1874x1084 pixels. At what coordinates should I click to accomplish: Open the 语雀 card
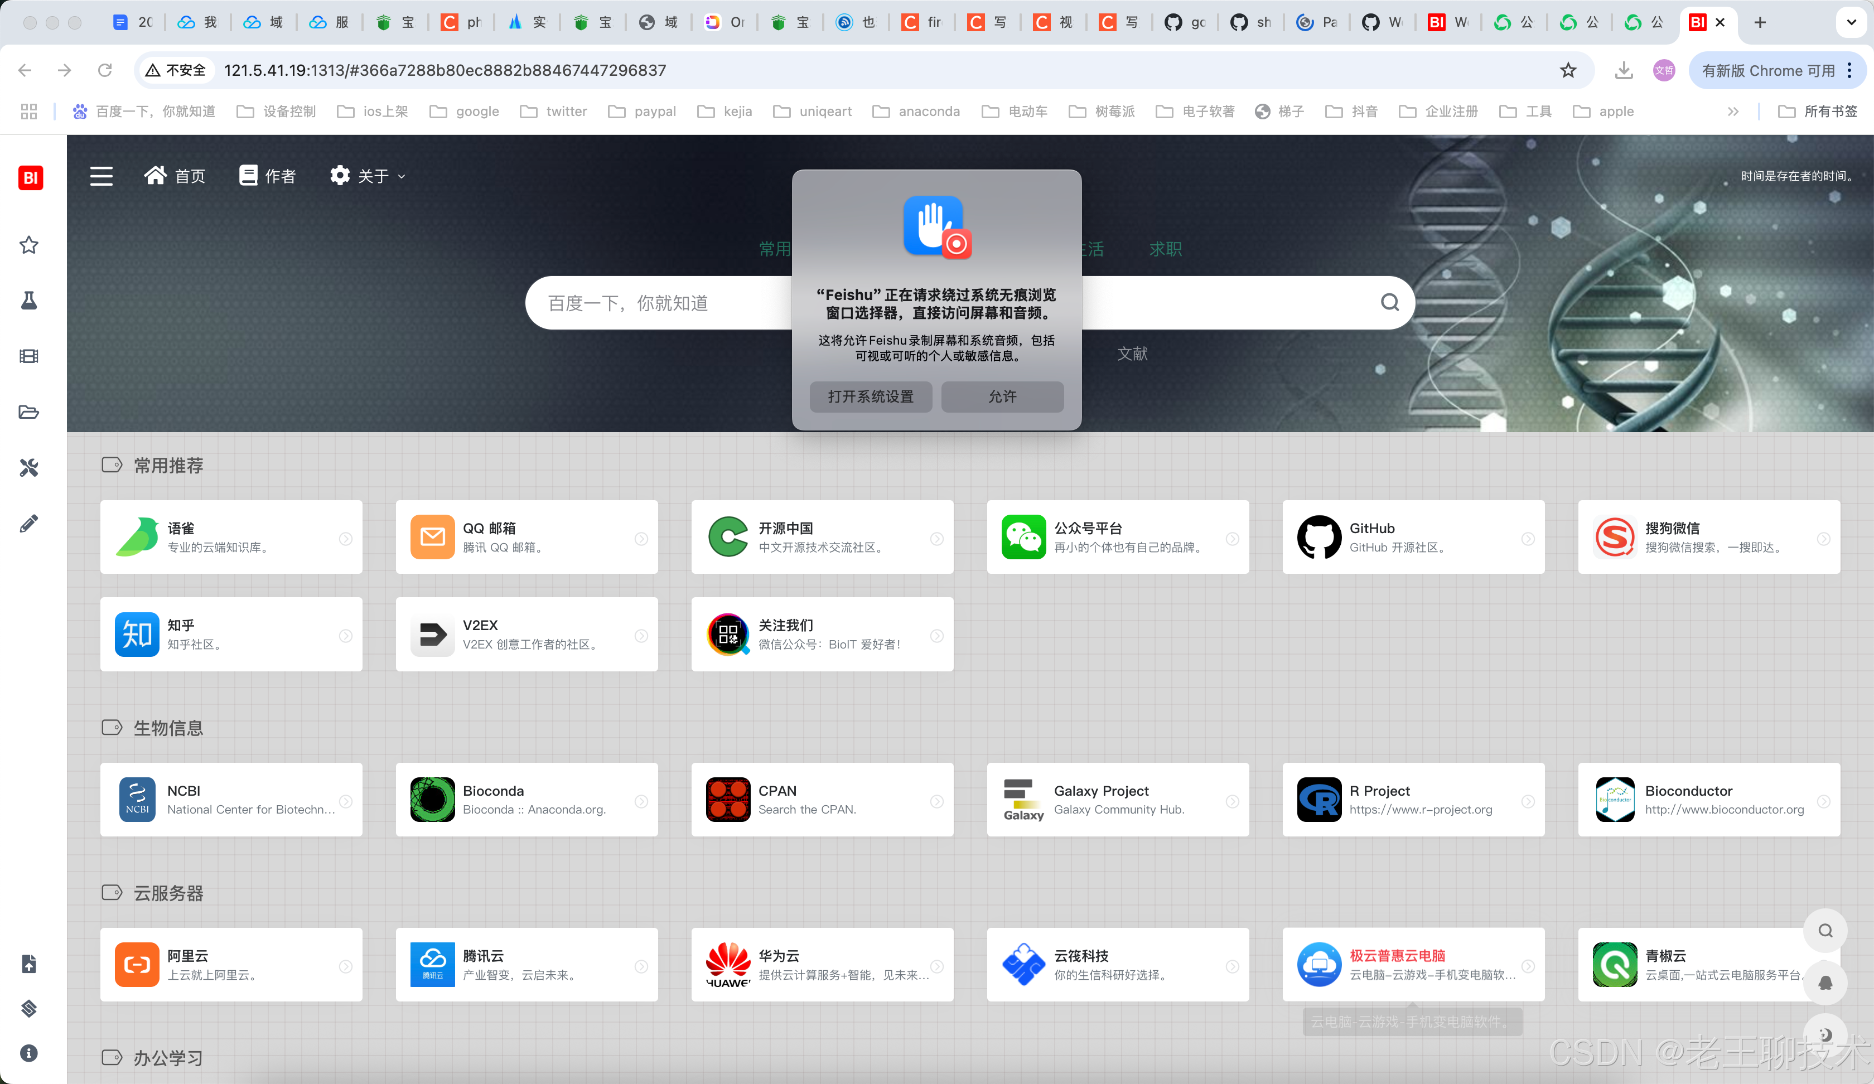[x=231, y=537]
